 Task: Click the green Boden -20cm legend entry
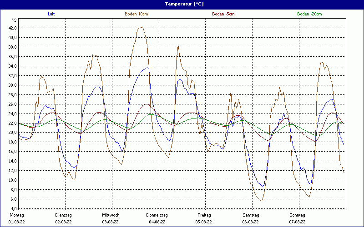309,14
